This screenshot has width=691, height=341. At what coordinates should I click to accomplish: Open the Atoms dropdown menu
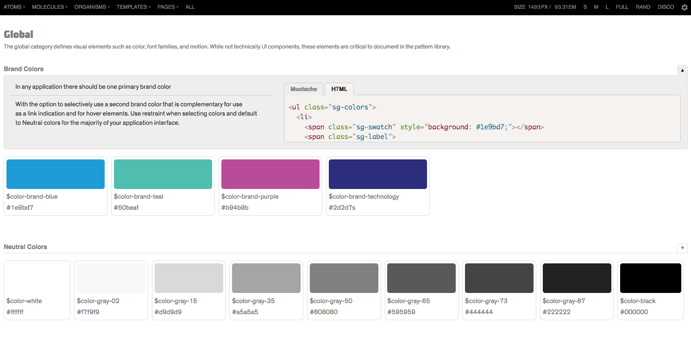coord(14,7)
